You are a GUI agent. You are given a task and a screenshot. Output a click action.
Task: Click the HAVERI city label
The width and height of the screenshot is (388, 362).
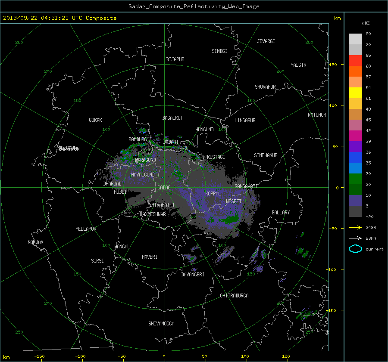click(150, 257)
